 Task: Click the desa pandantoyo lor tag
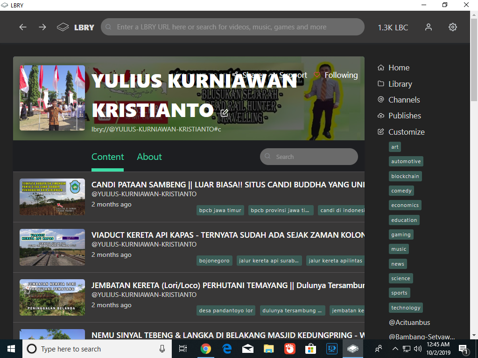click(226, 310)
